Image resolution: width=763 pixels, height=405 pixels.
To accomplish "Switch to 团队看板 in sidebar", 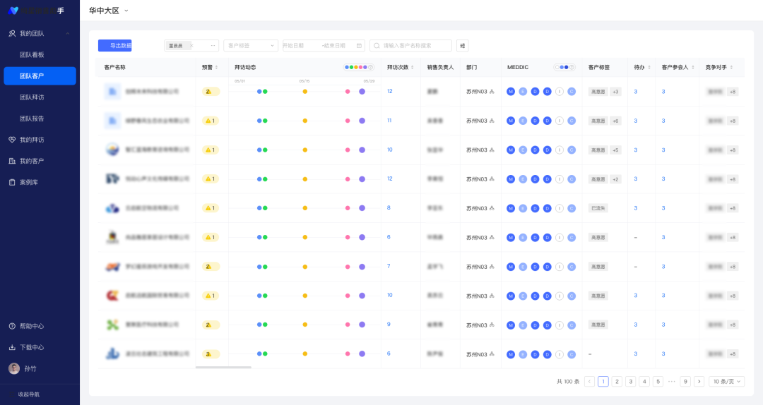I will click(x=32, y=54).
